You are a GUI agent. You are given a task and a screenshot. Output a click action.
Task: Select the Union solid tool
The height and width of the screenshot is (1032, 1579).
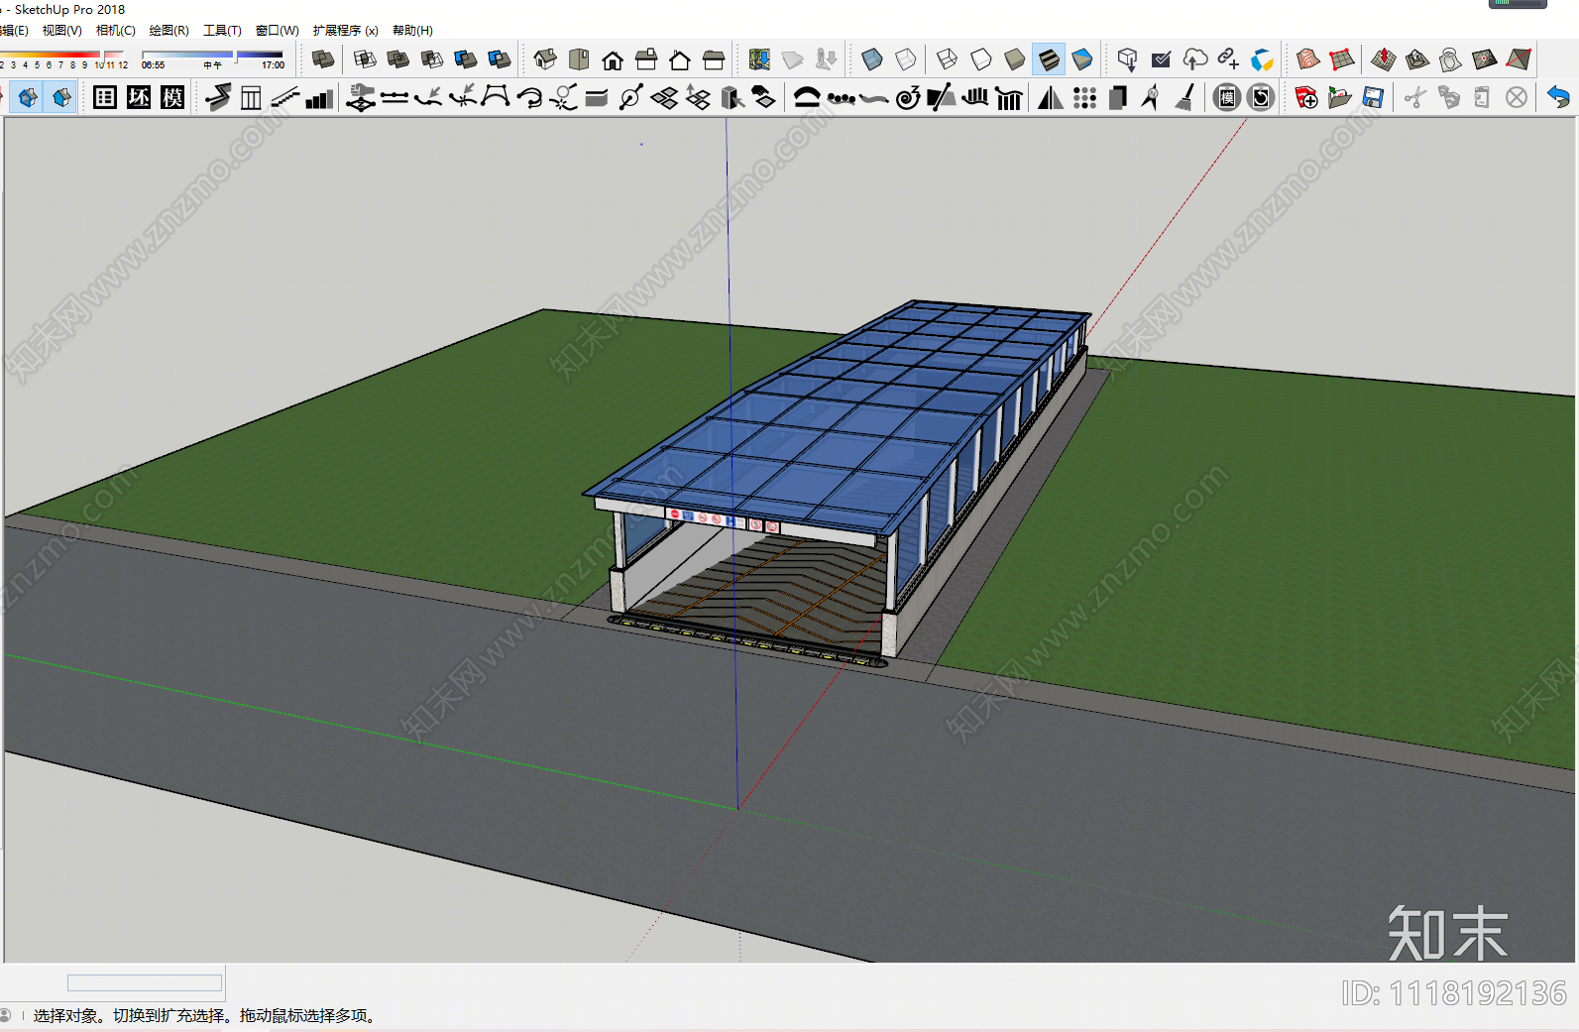398,59
